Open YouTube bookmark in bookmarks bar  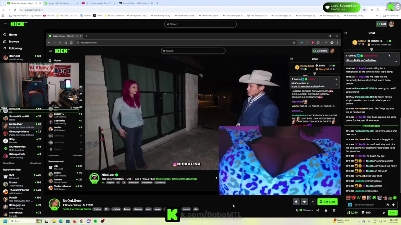48,16
